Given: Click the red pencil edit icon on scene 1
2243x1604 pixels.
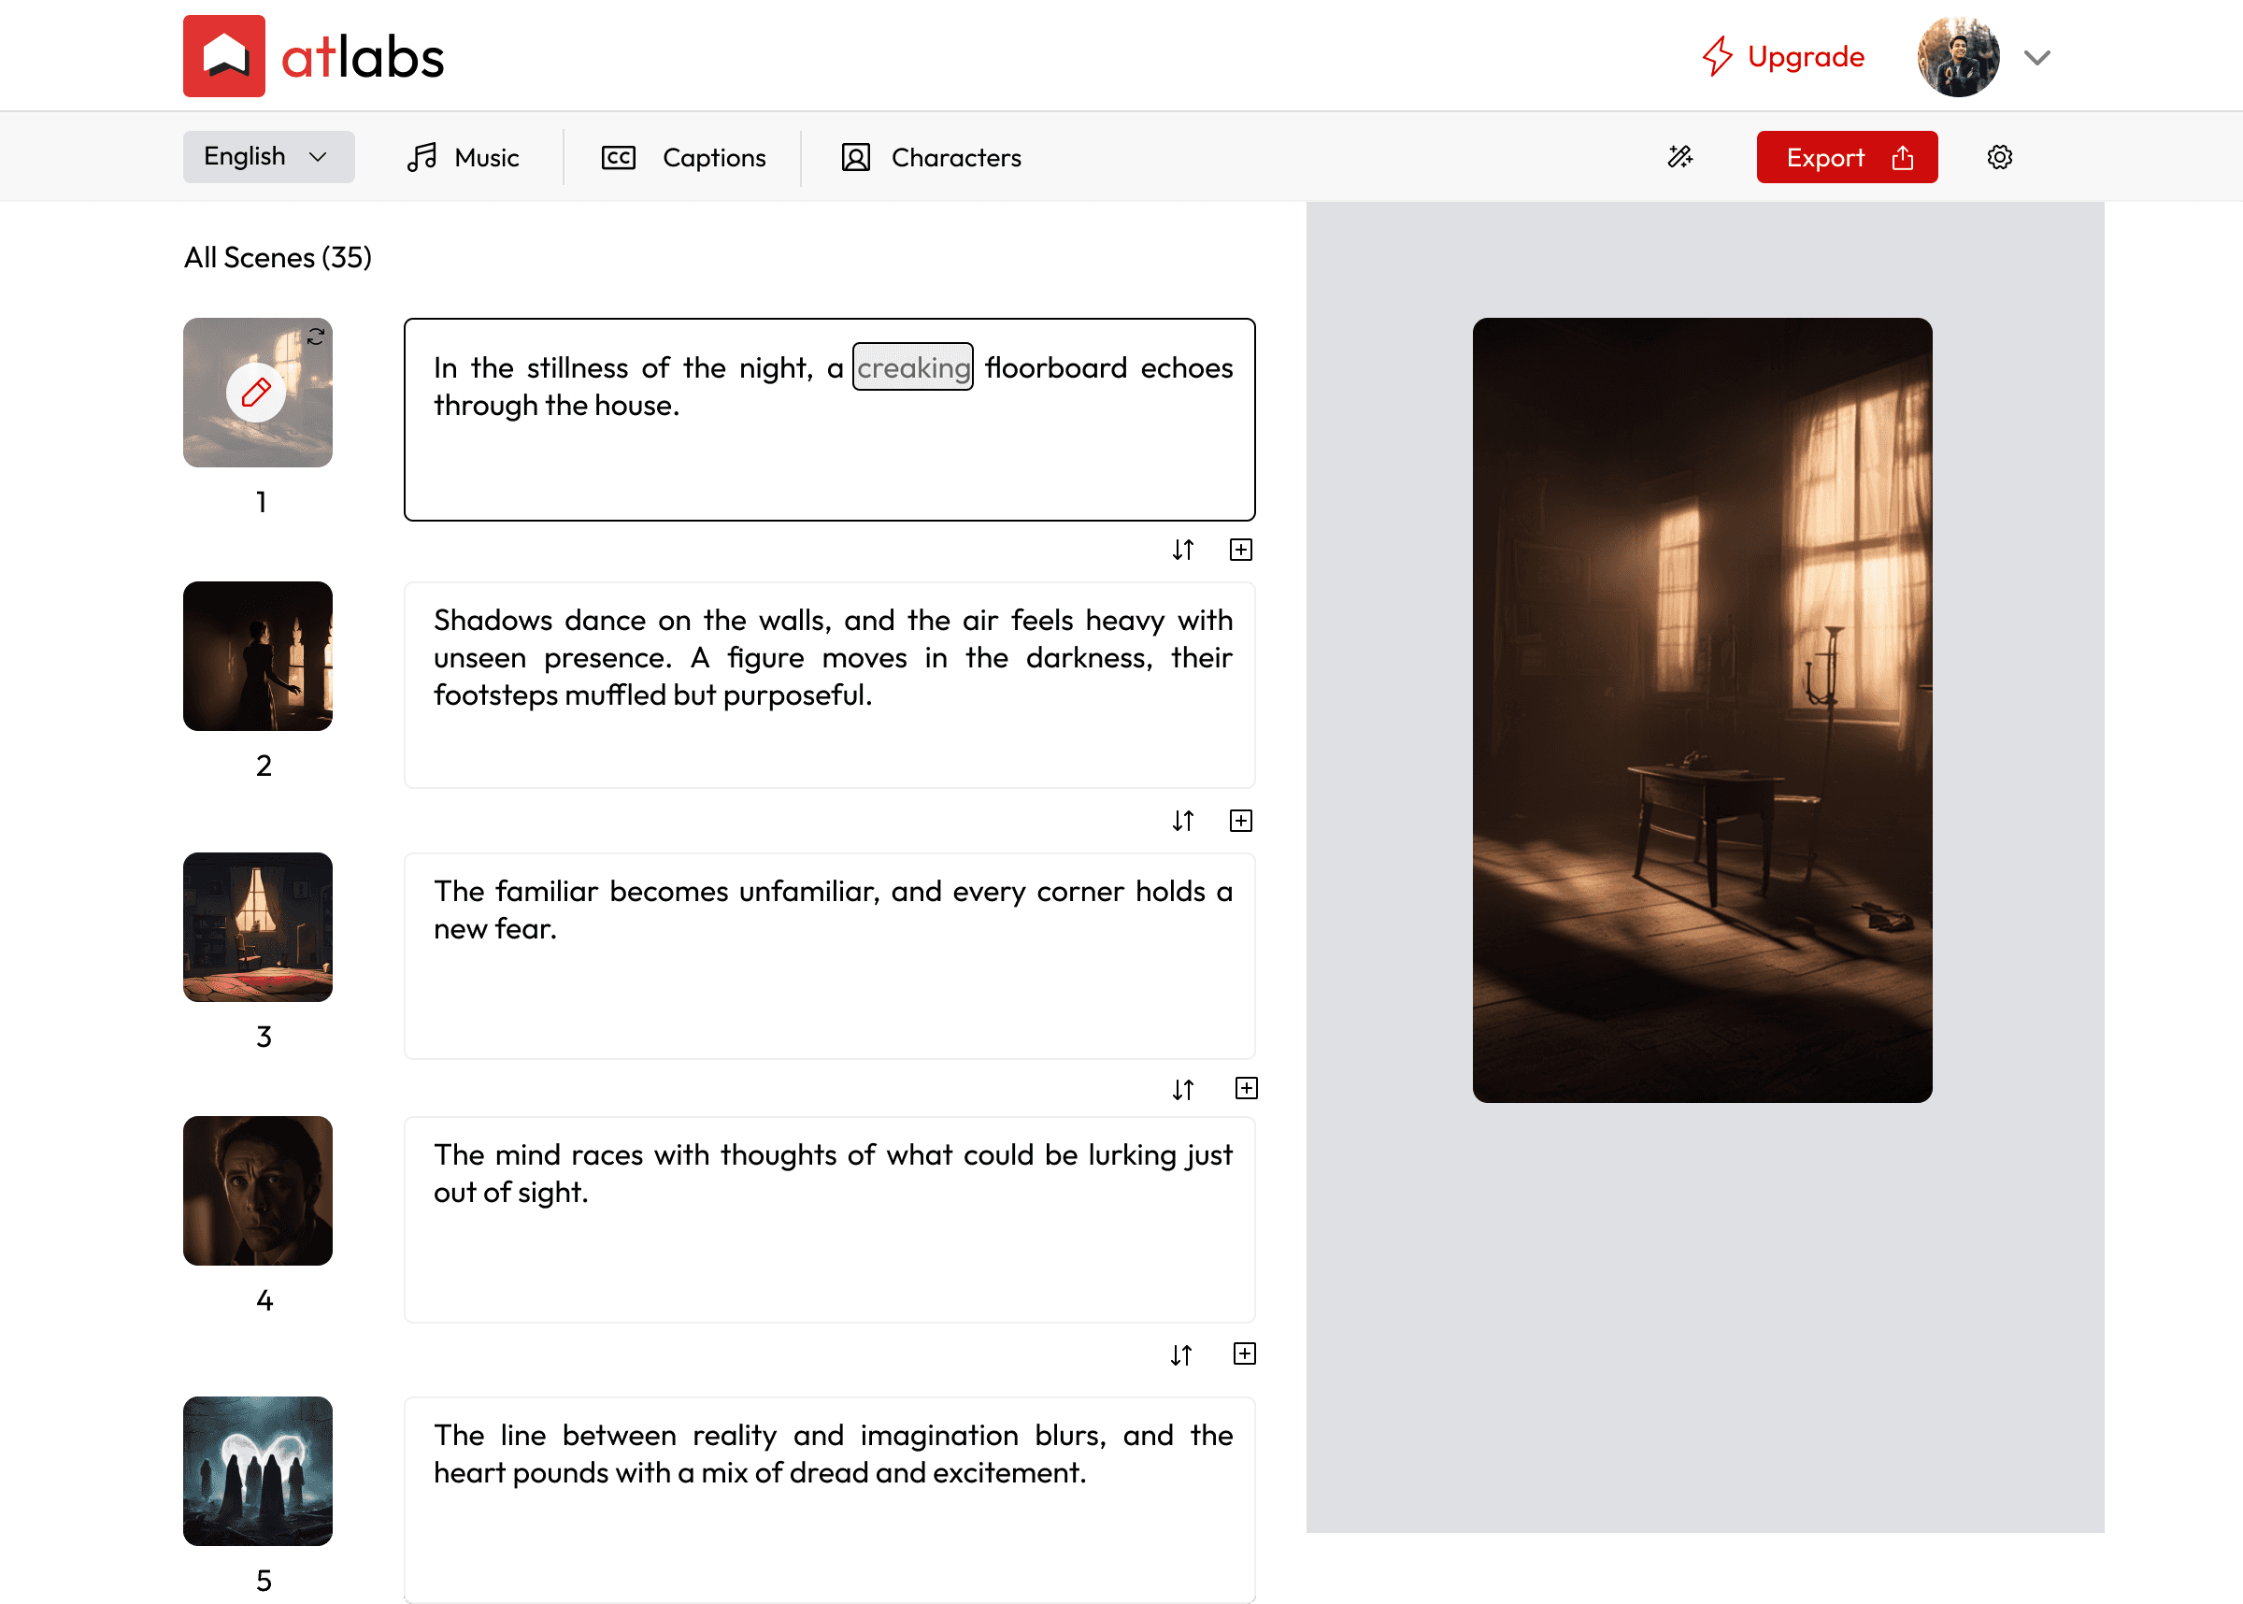Looking at the screenshot, I should (256, 394).
